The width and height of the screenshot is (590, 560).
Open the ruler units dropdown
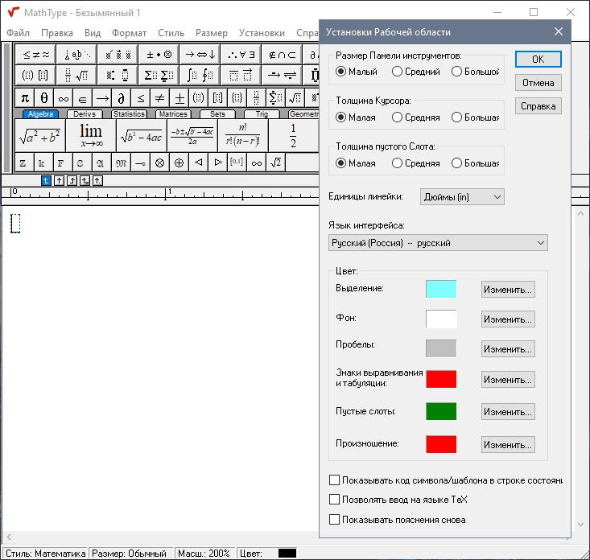[462, 197]
